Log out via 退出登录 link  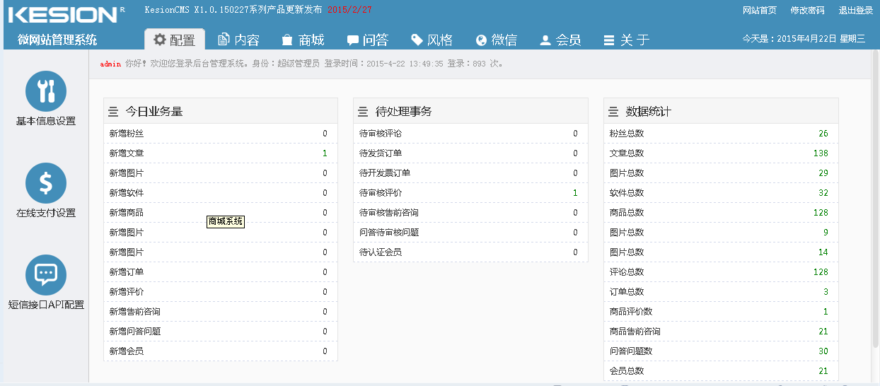click(x=855, y=11)
